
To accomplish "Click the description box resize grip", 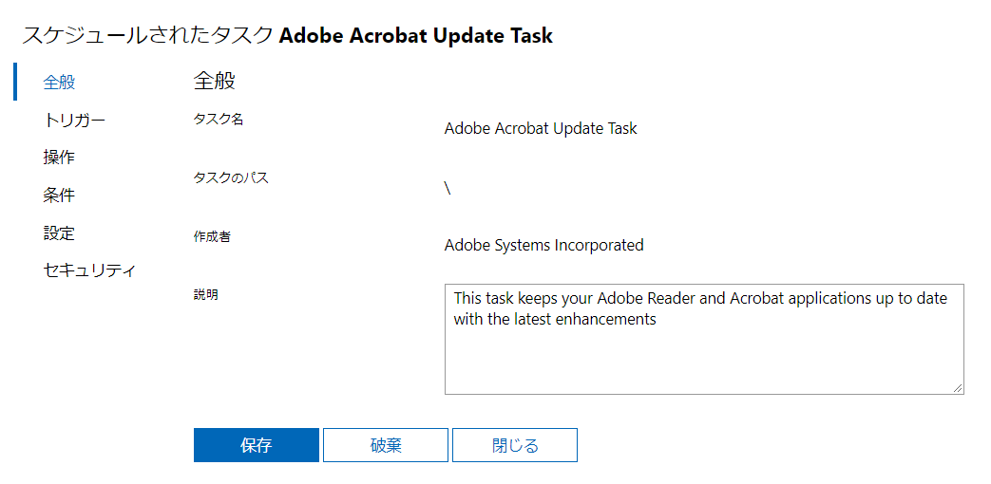I will (x=958, y=387).
